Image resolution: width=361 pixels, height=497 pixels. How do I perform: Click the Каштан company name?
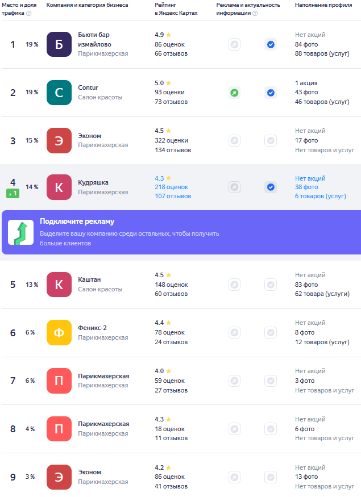coord(89,279)
